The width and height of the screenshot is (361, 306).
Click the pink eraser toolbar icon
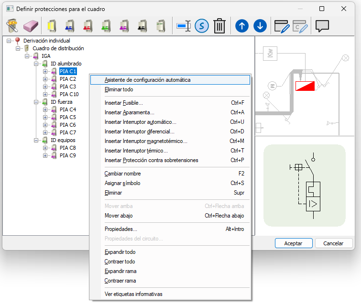(x=30, y=25)
